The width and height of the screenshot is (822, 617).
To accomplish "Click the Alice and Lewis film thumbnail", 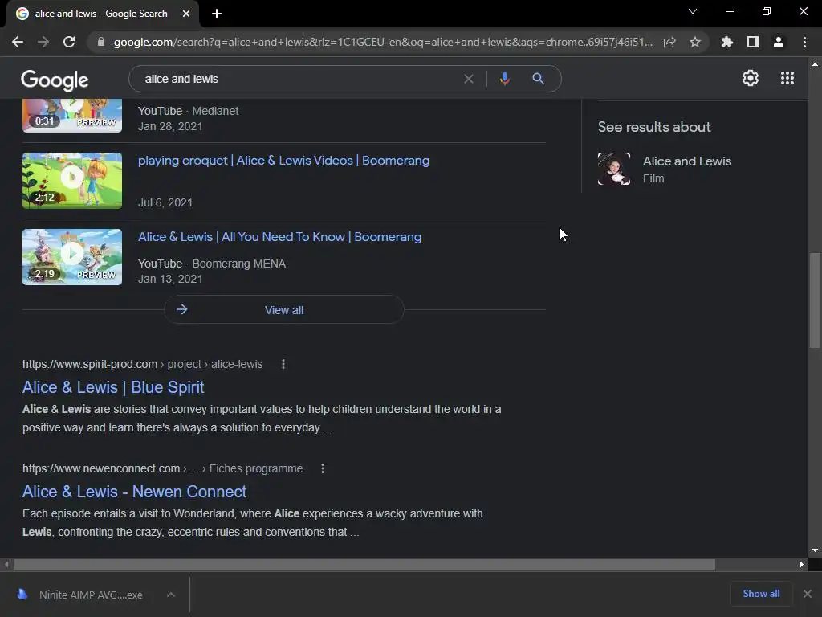I will [x=614, y=169].
